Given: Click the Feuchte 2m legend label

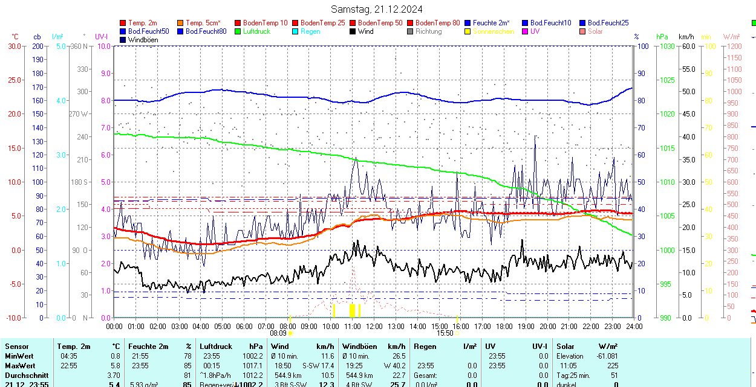Looking at the screenshot, I should coord(492,23).
